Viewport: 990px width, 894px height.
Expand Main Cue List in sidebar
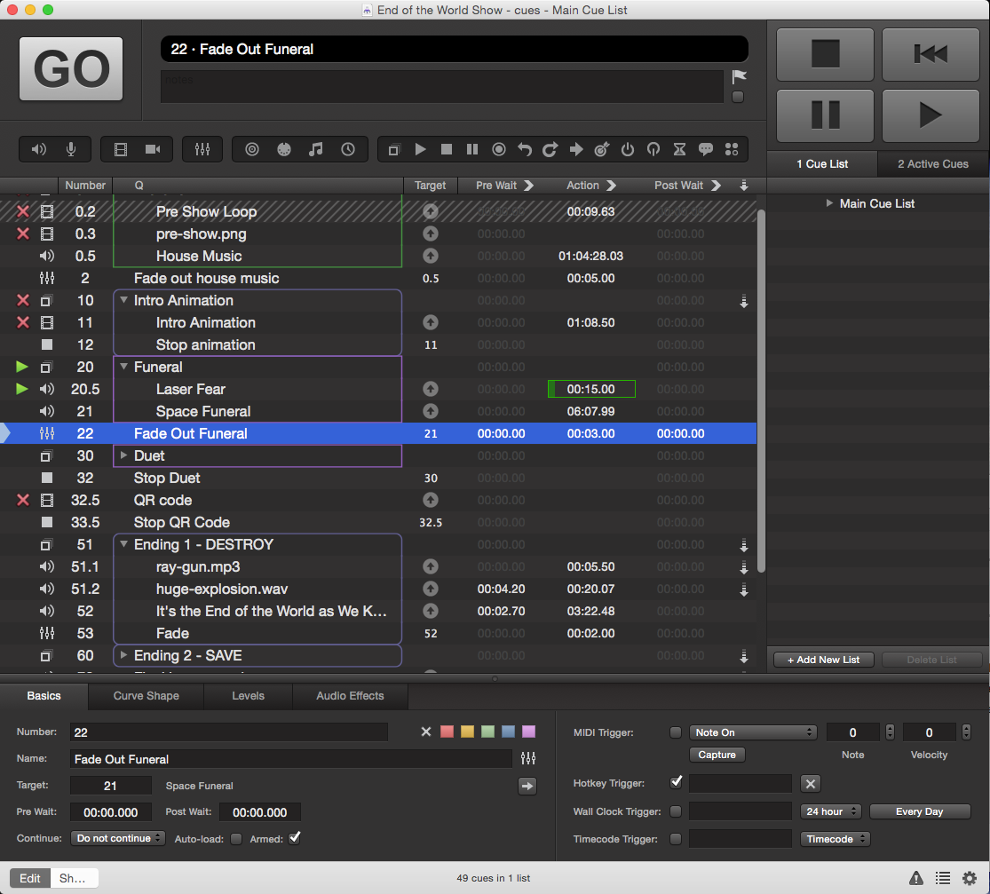click(829, 203)
